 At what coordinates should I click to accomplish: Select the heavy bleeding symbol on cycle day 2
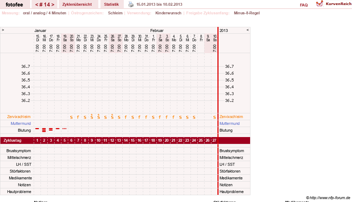pyautogui.click(x=44, y=130)
